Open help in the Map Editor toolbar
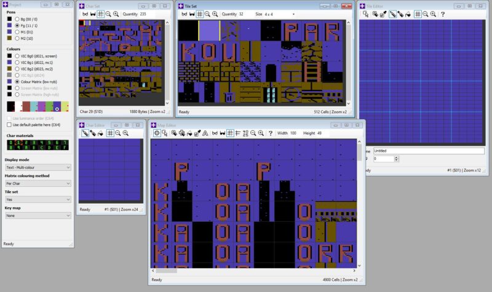The height and width of the screenshot is (292, 492). tap(271, 133)
